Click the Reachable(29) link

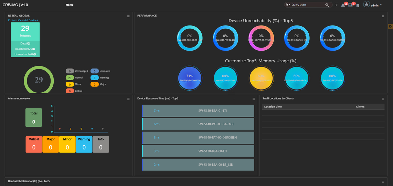(25, 49)
